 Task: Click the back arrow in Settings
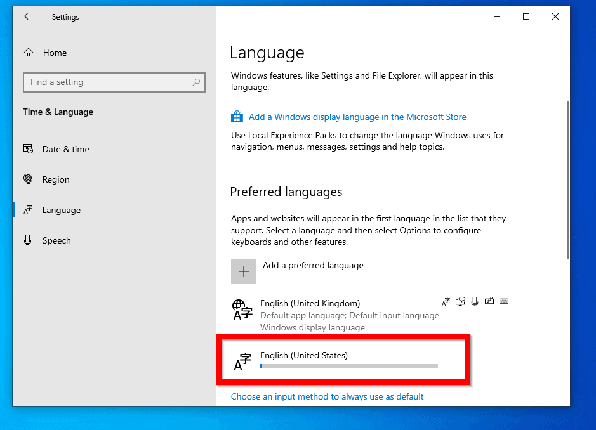tap(28, 16)
